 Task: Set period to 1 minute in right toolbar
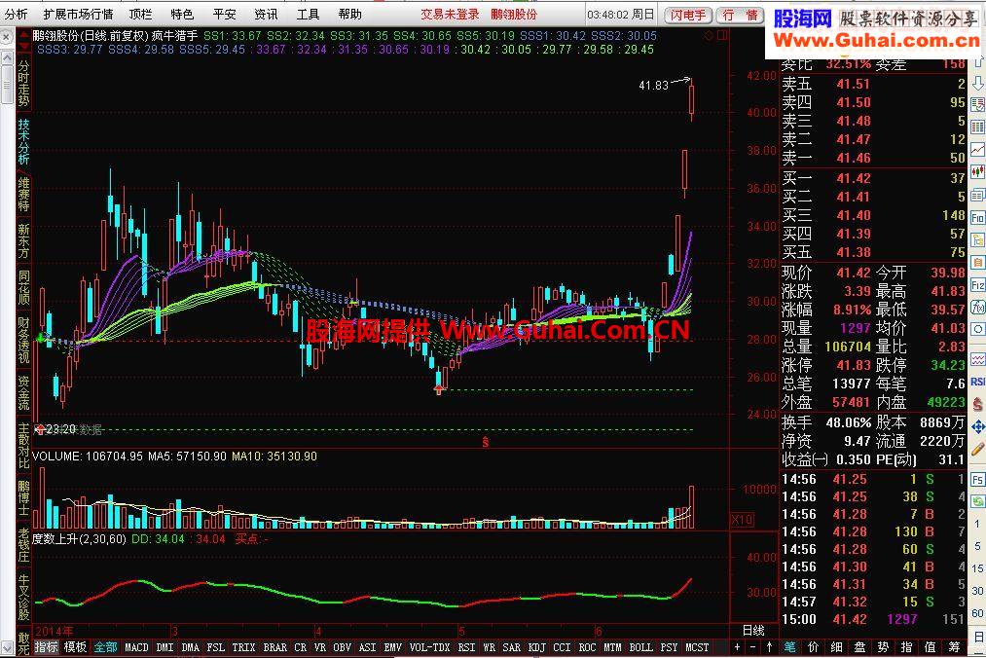(977, 524)
